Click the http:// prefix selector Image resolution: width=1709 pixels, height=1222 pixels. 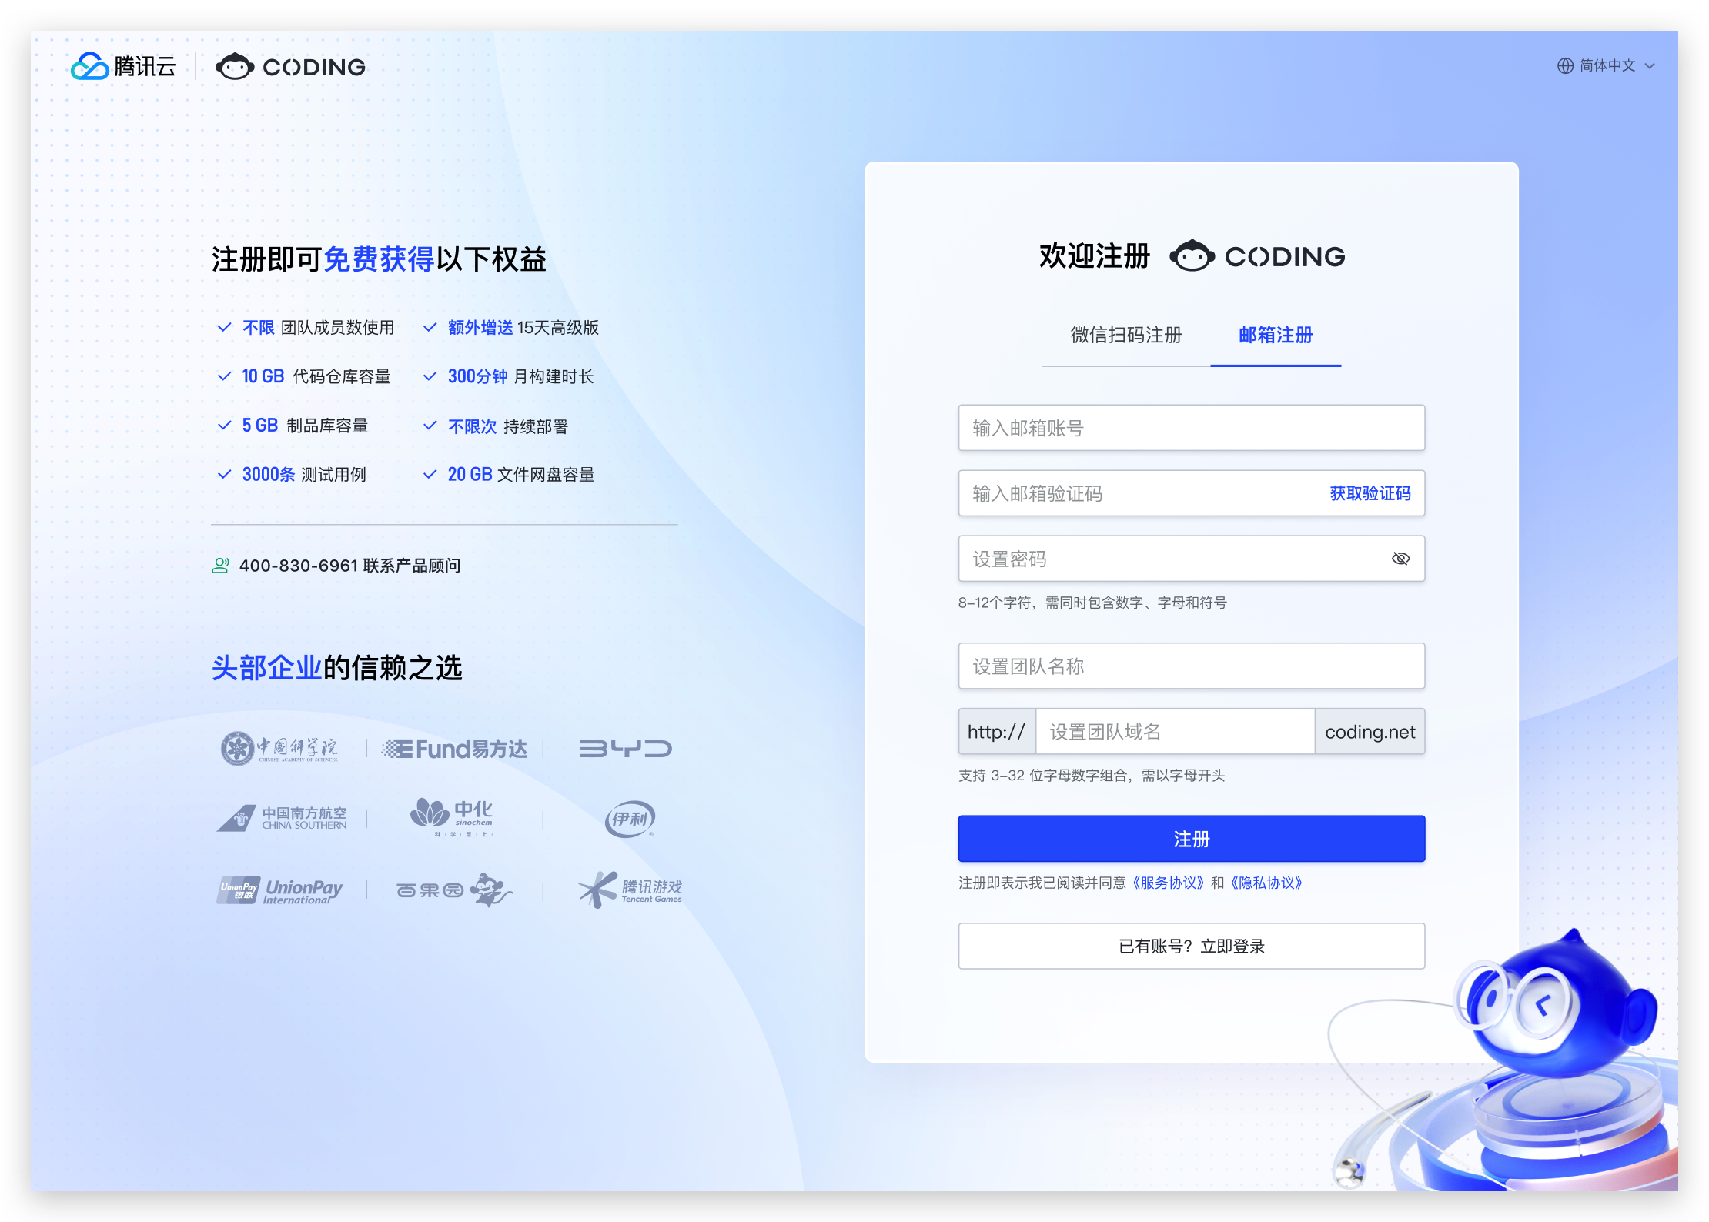pos(996,731)
